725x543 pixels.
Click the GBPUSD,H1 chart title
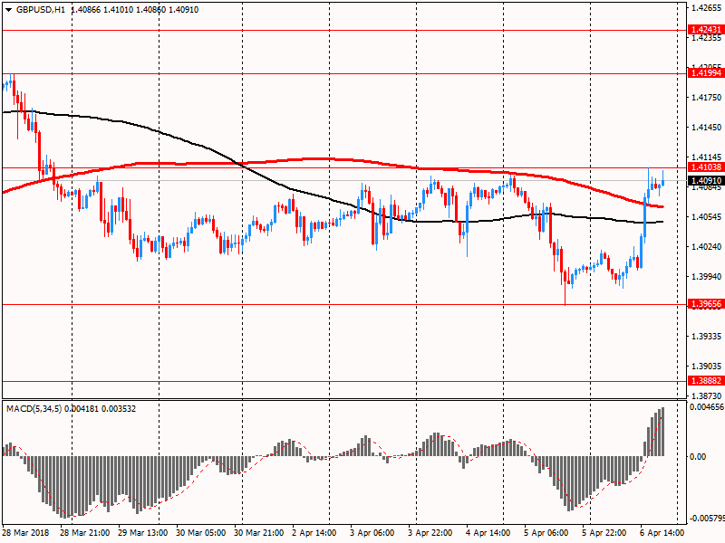point(41,10)
